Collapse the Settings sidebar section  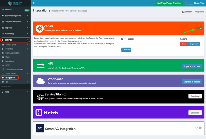tap(15, 40)
